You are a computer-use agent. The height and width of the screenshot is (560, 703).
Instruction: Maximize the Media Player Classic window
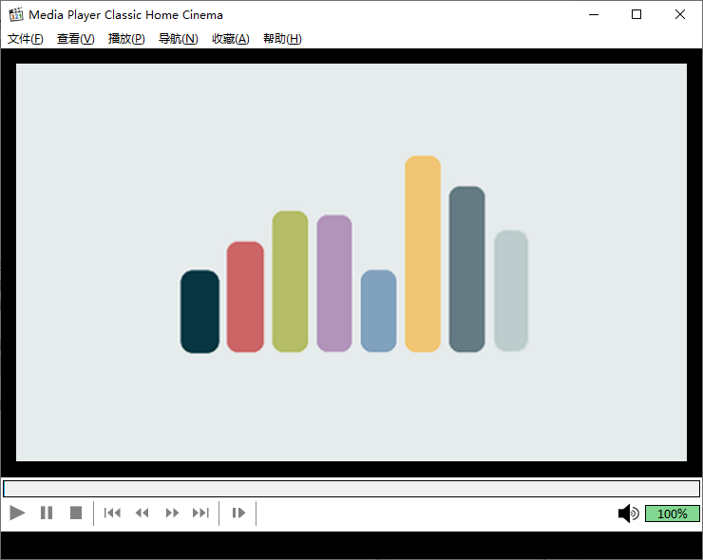point(636,14)
